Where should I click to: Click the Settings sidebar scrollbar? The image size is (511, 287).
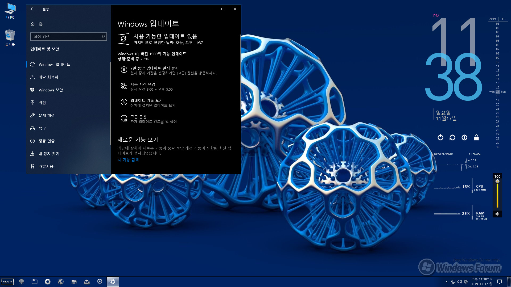tap(110, 104)
